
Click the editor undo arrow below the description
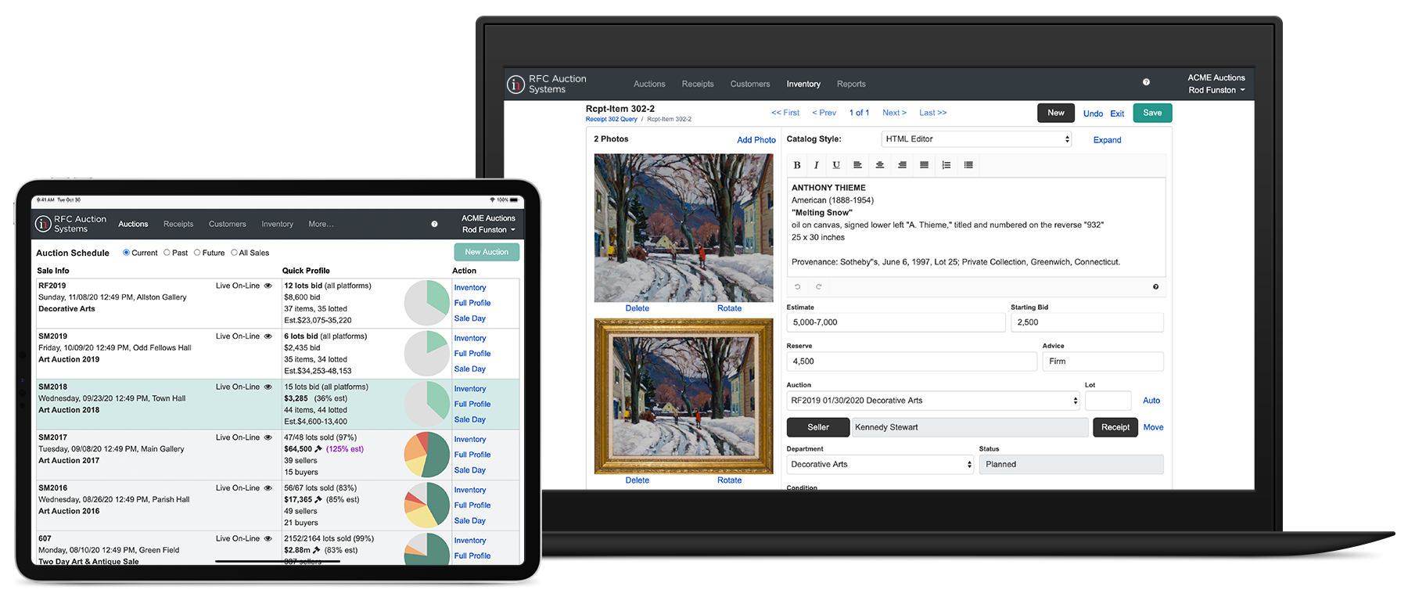798,286
